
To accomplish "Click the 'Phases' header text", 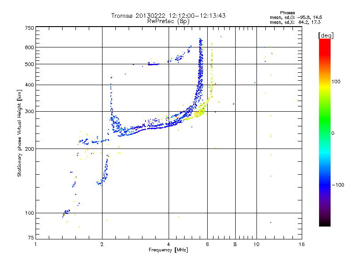I will pyautogui.click(x=287, y=13).
